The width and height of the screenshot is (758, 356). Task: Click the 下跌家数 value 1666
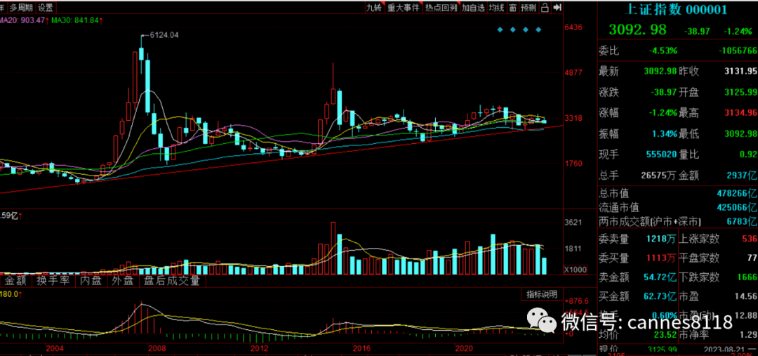coord(746,277)
